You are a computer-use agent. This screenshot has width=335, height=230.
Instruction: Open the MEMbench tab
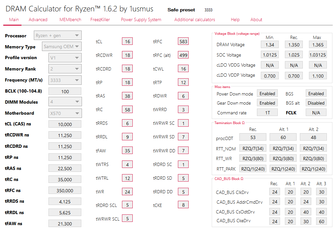click(70, 19)
